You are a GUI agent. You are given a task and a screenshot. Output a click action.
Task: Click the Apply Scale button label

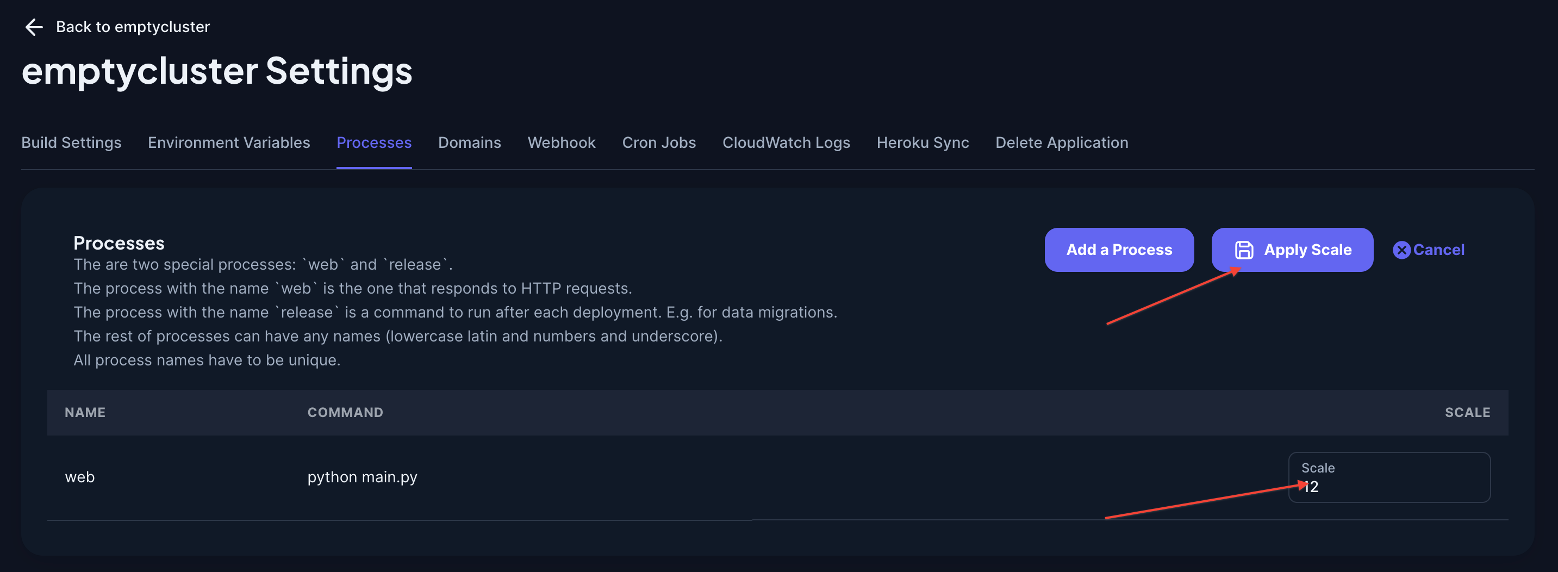coord(1307,250)
